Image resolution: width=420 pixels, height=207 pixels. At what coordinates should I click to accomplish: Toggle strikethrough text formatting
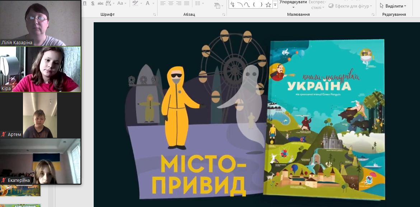[x=101, y=3]
